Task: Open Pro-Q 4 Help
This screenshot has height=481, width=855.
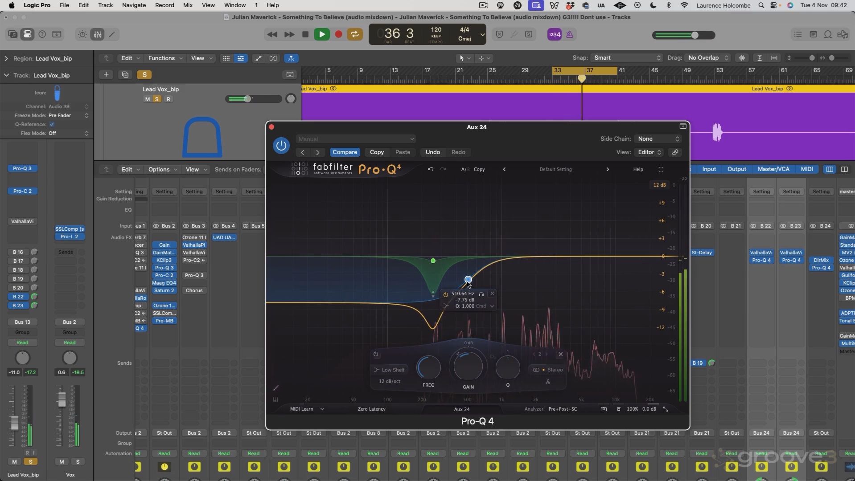Action: 638,169
